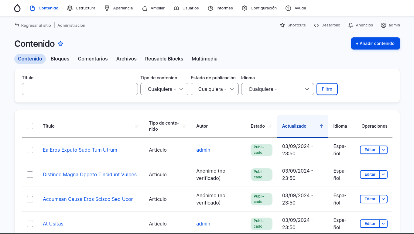Switch to the Comentarios tab

point(93,59)
